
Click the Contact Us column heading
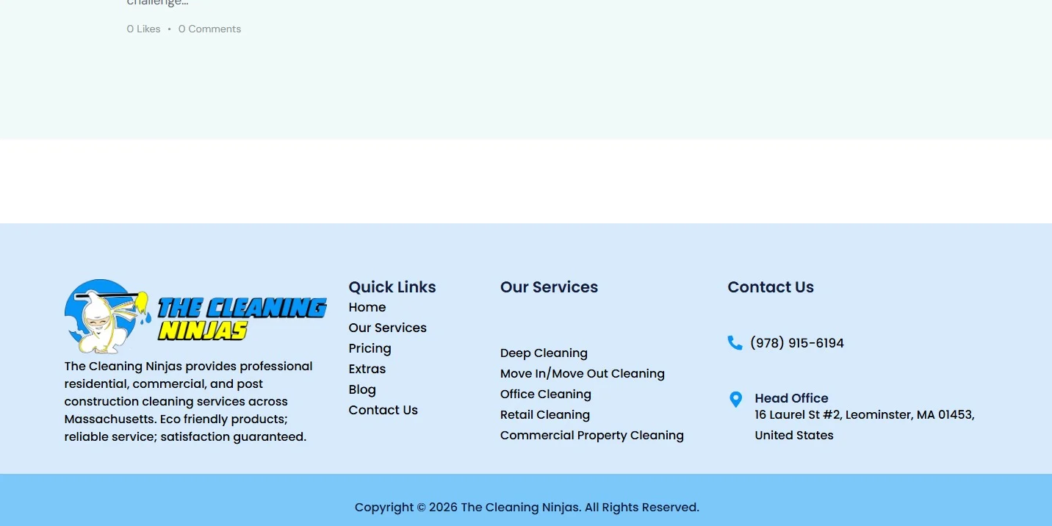pos(771,287)
